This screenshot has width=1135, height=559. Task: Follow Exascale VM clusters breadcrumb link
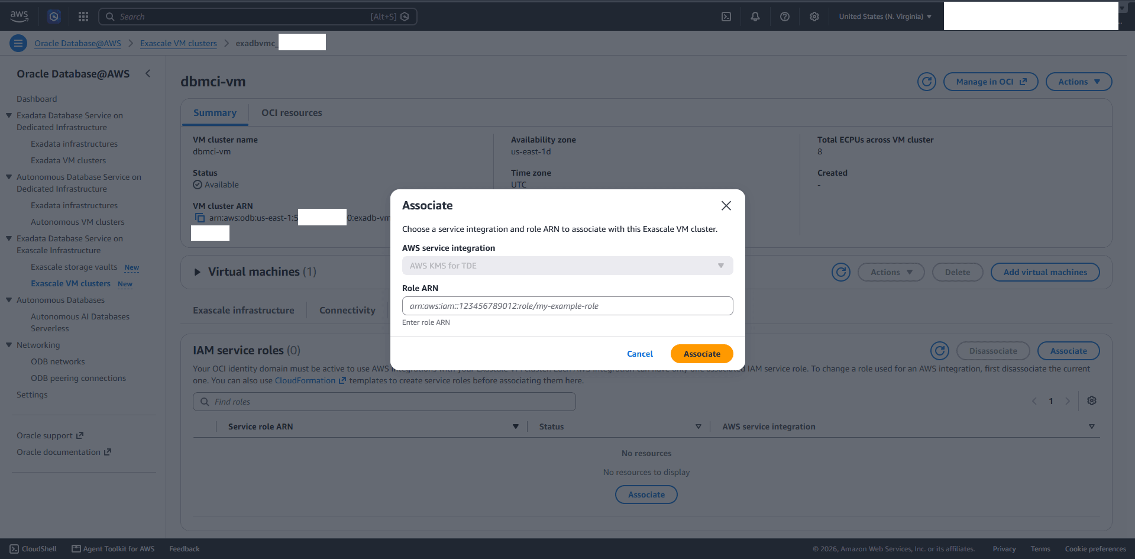(x=179, y=43)
